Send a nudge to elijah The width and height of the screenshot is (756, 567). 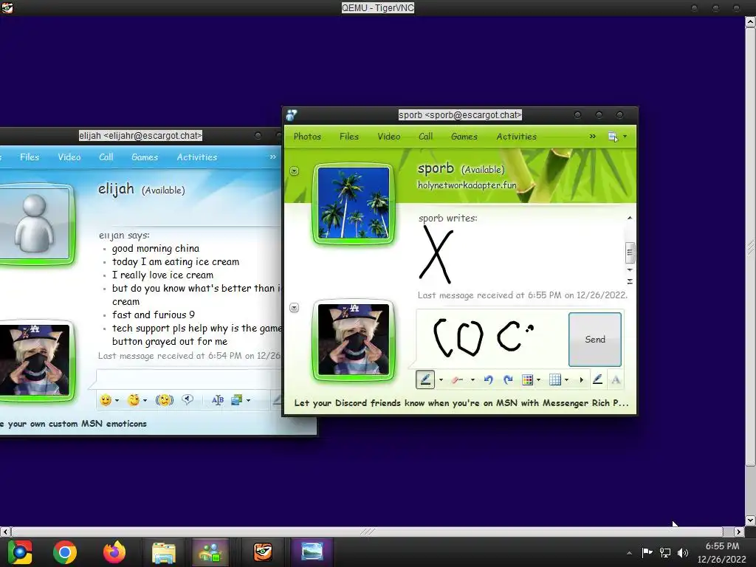pyautogui.click(x=165, y=400)
